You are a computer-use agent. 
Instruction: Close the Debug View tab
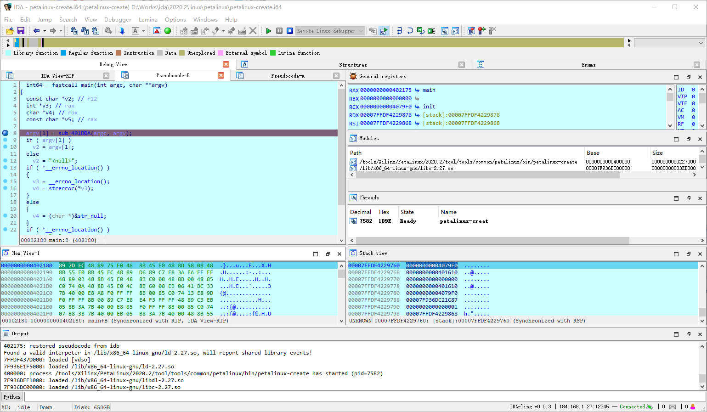pyautogui.click(x=226, y=64)
